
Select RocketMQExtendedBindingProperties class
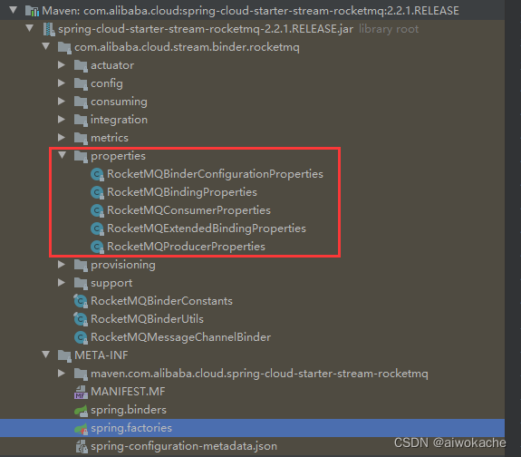click(207, 228)
